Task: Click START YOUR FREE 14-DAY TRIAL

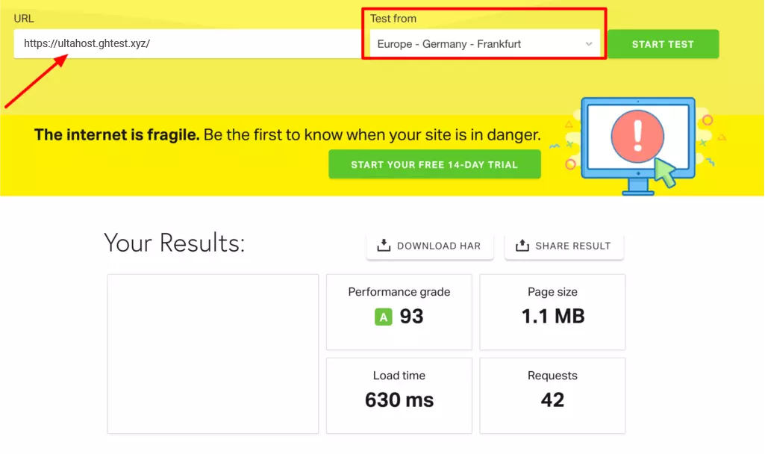Action: [x=434, y=164]
